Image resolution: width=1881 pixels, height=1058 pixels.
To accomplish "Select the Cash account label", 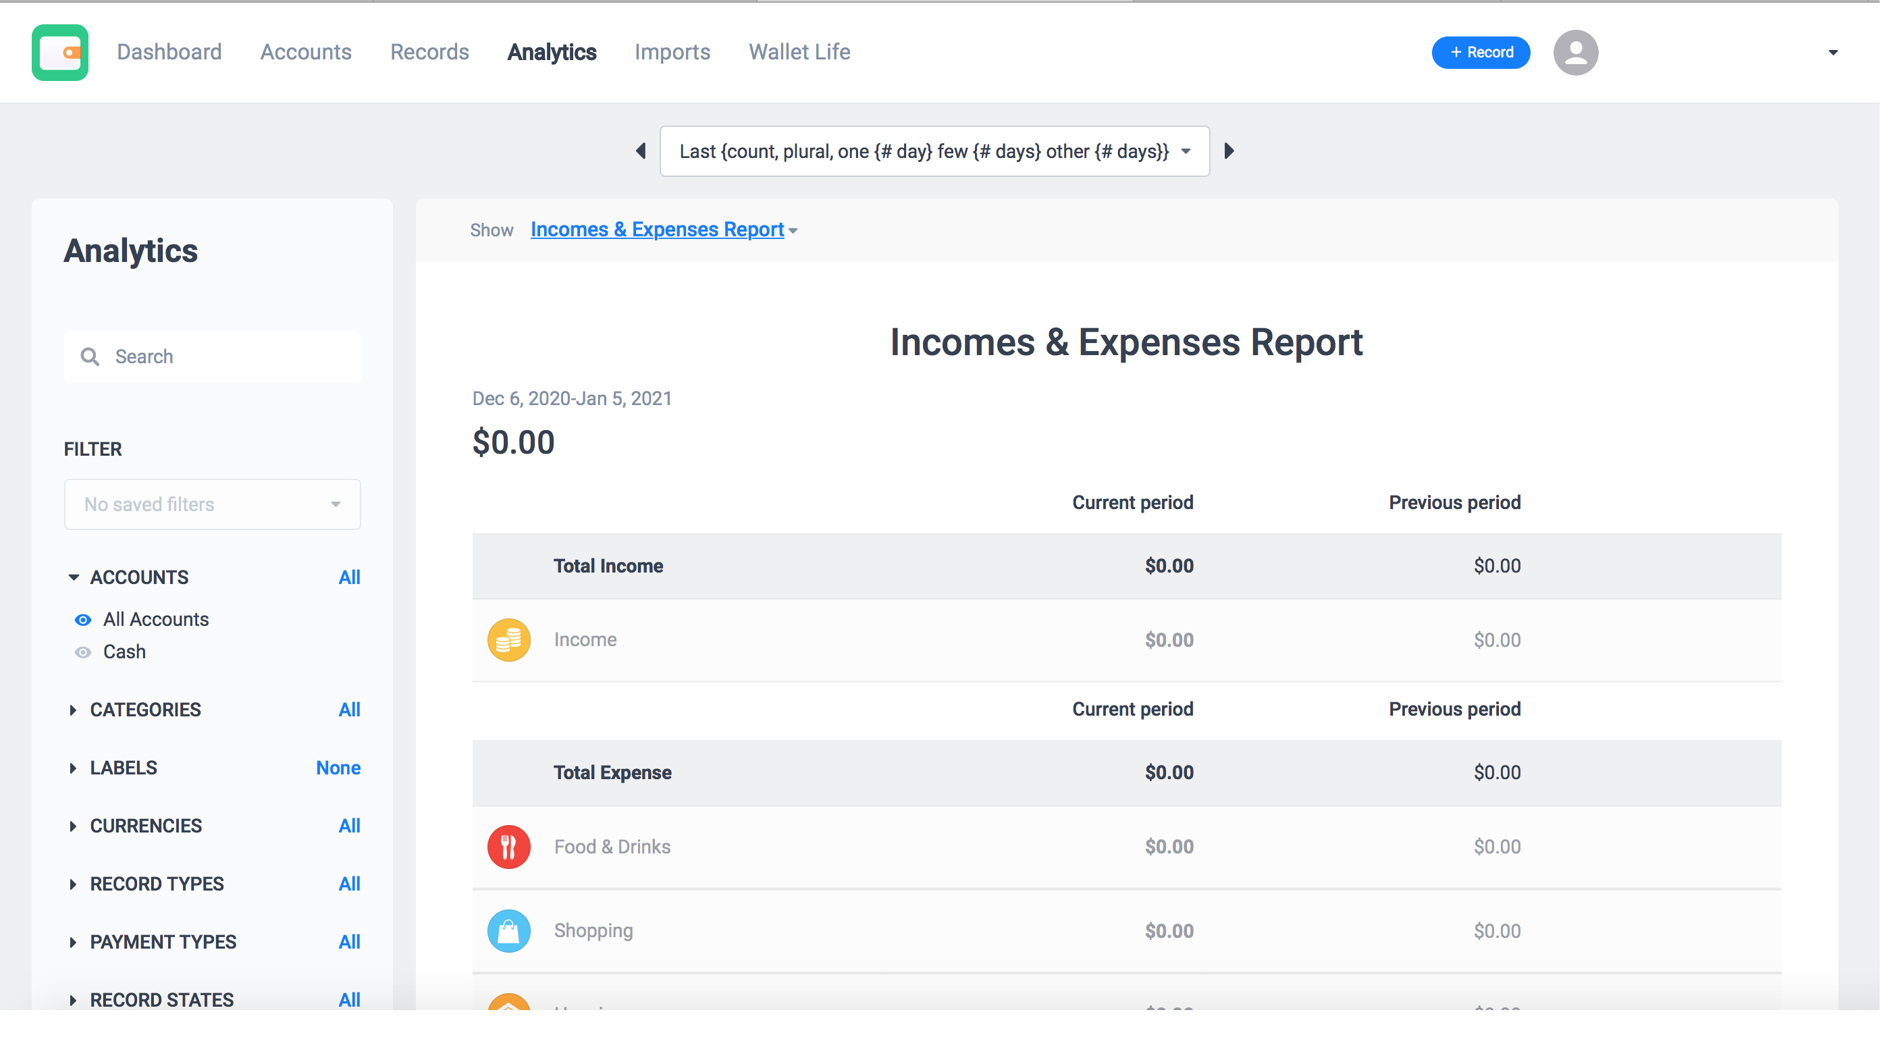I will tap(125, 652).
